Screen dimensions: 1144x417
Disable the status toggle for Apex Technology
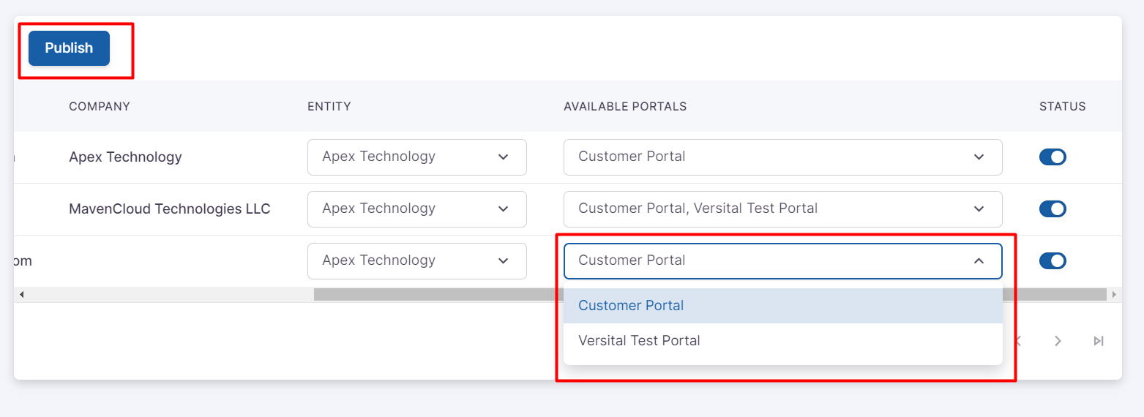[x=1053, y=157]
